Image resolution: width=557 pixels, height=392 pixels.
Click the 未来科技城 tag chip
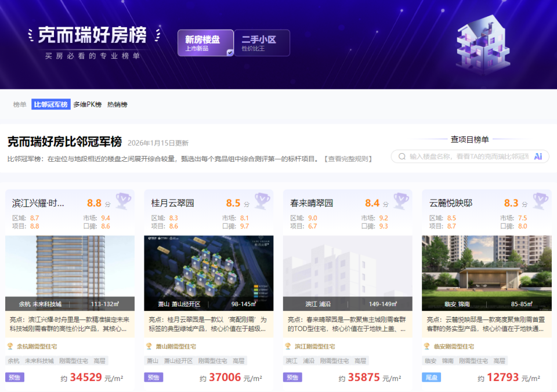click(x=39, y=361)
